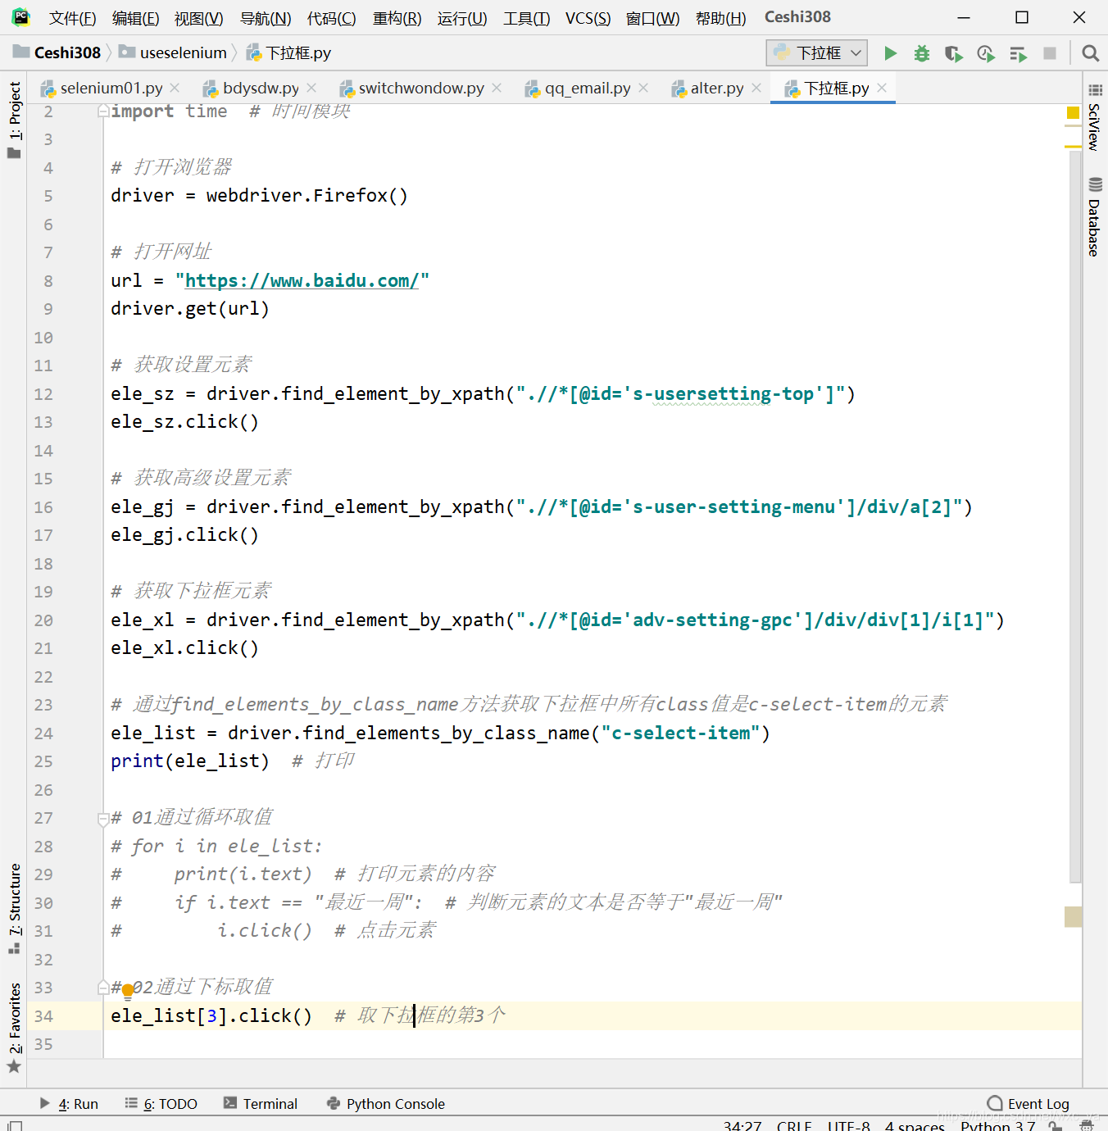Viewport: 1108px width, 1131px height.
Task: Click the Python 3.7 interpreter status
Action: [997, 1126]
